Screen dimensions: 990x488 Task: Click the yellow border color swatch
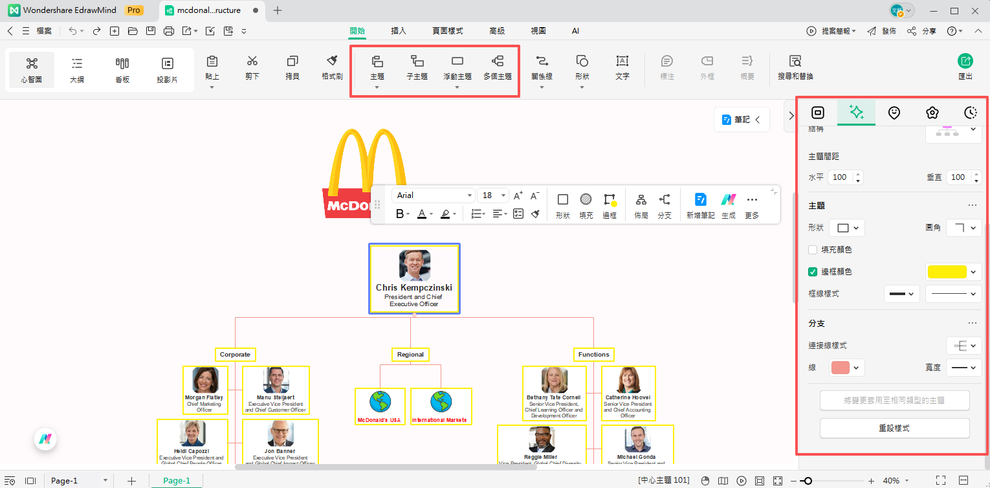point(947,272)
